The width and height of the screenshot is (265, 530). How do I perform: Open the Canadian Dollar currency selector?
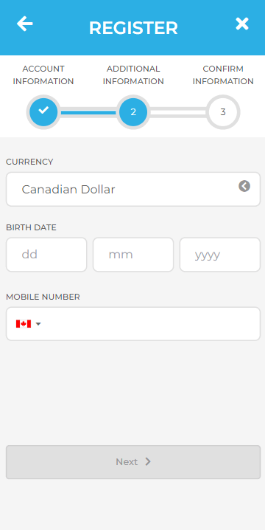coord(133,189)
